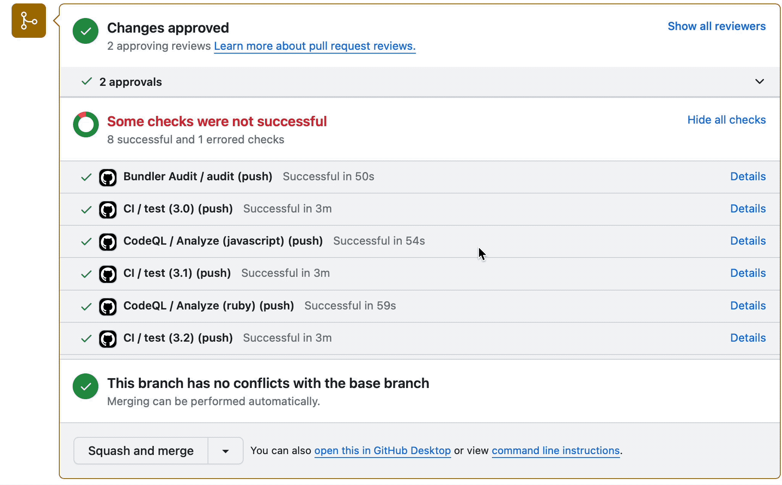Image resolution: width=782 pixels, height=485 pixels.
Task: Expand the 2 approvals chevron
Action: (759, 82)
